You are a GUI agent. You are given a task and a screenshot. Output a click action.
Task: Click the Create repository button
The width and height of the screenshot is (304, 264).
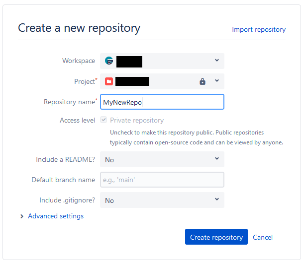(216, 237)
